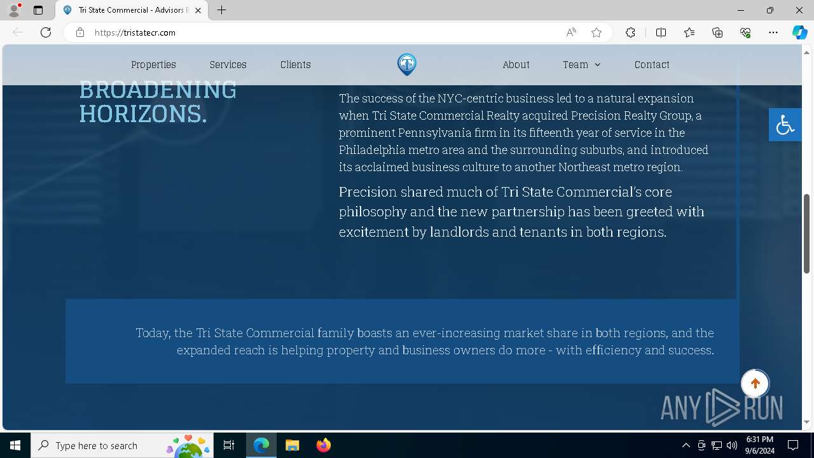The image size is (814, 458).
Task: Refresh the page with reload icon
Action: click(x=46, y=32)
